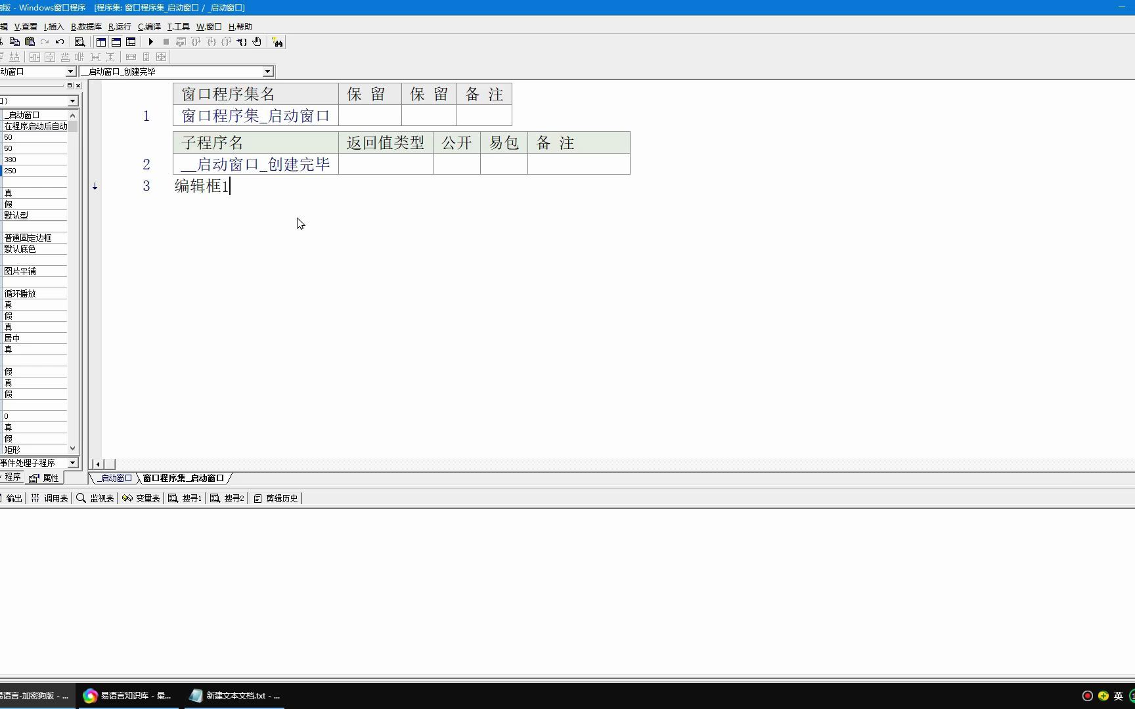Toggle the second window-layout panel icon
Viewport: 1135px width, 709px height.
(116, 42)
